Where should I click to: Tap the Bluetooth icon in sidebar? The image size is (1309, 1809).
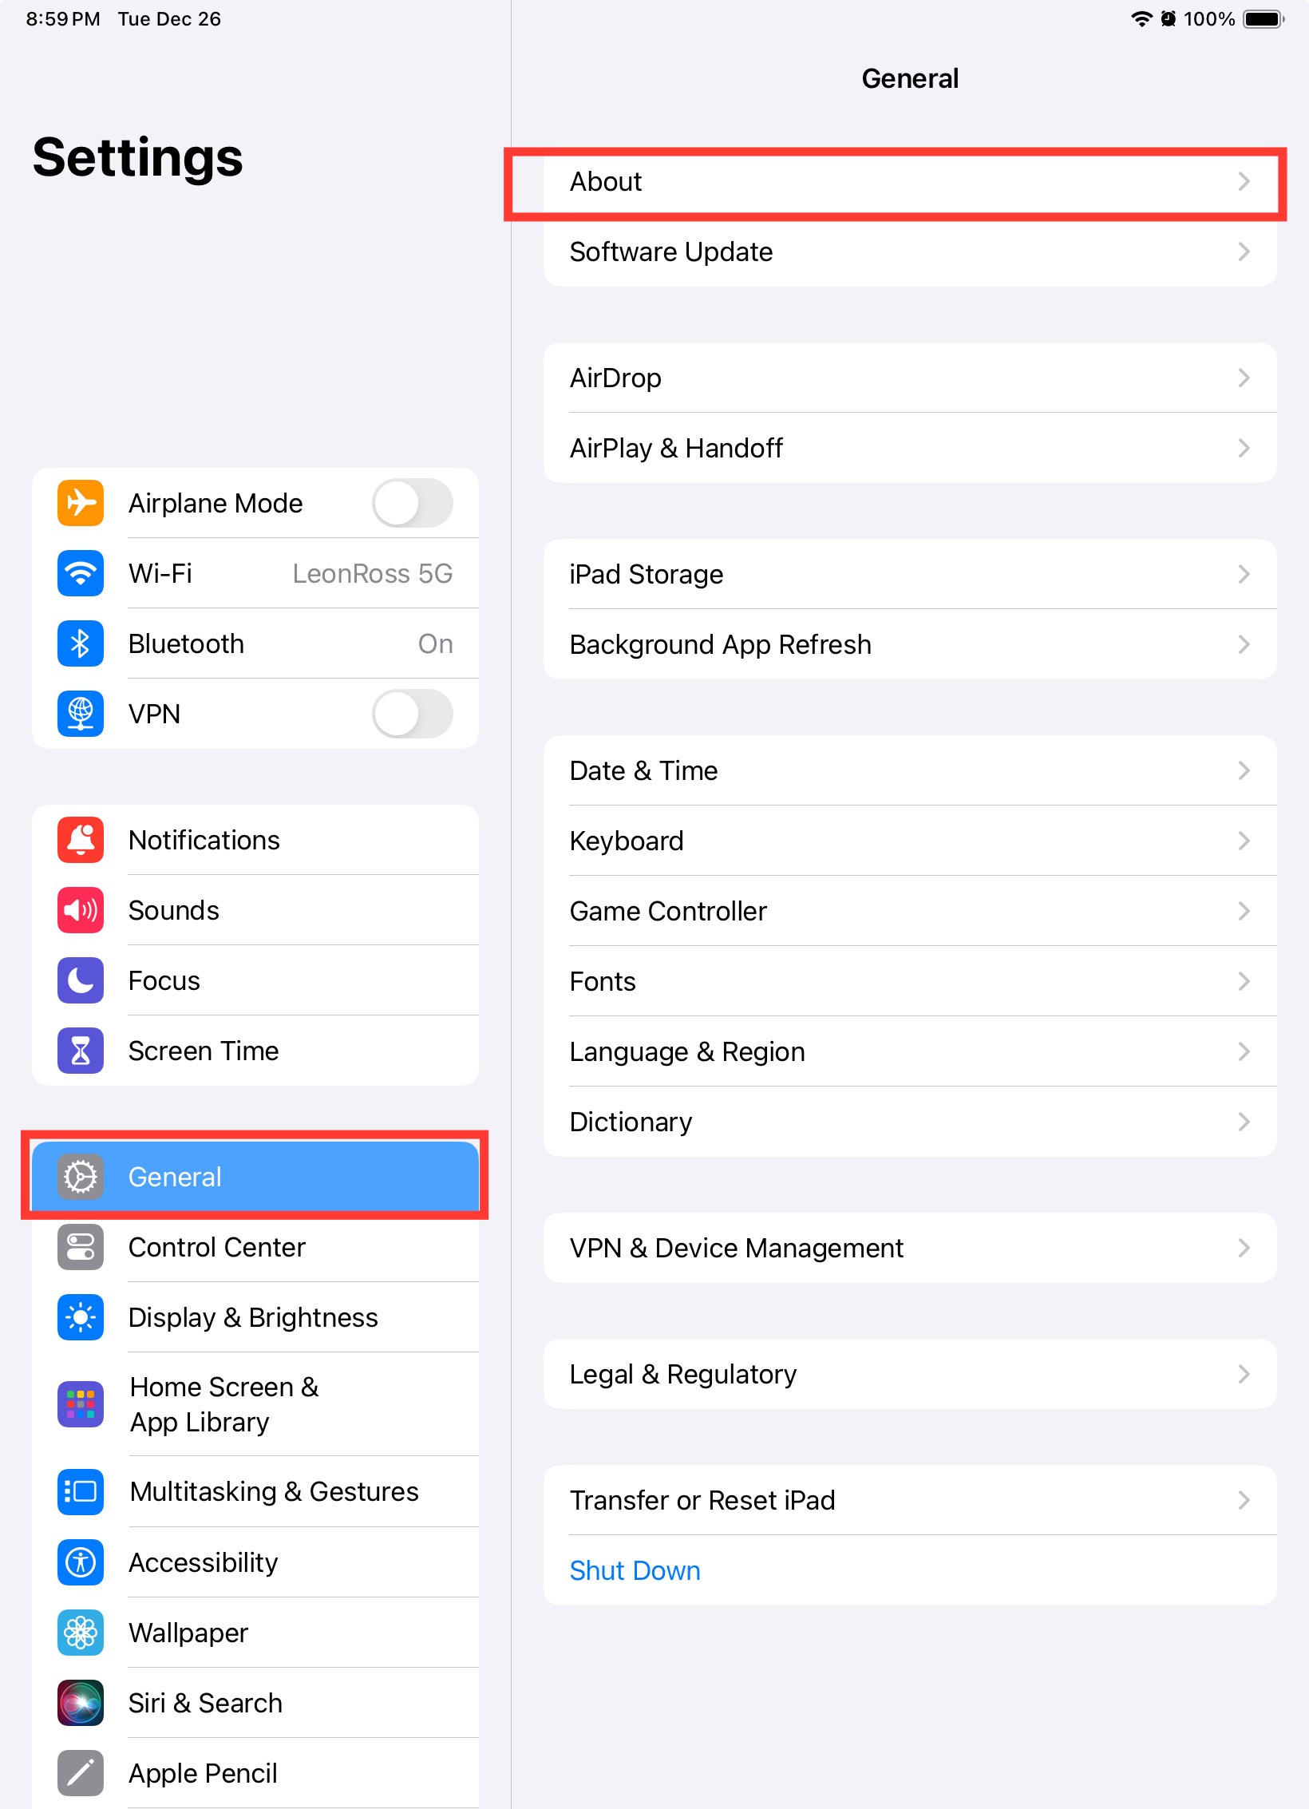click(x=81, y=643)
